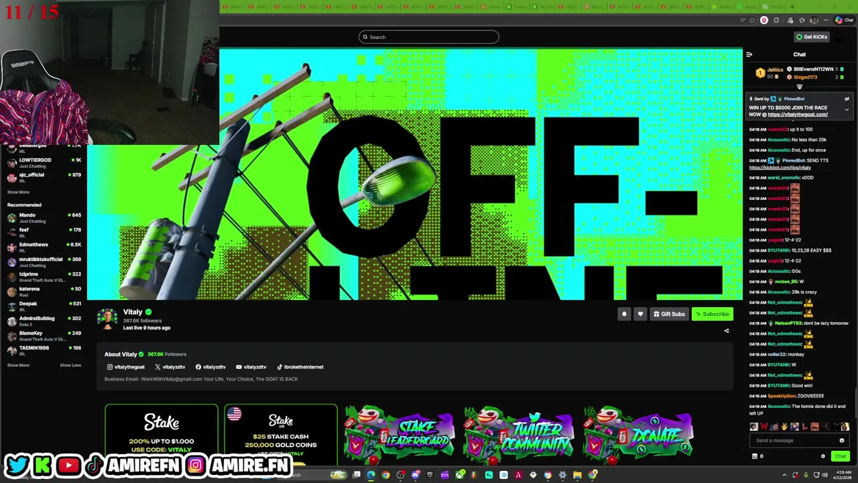Open the vitalyzdtv YouTube link

tap(251, 367)
